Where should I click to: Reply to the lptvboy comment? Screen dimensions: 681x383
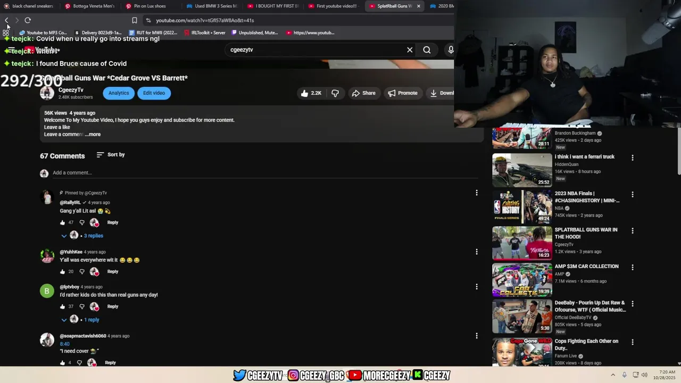click(113, 307)
